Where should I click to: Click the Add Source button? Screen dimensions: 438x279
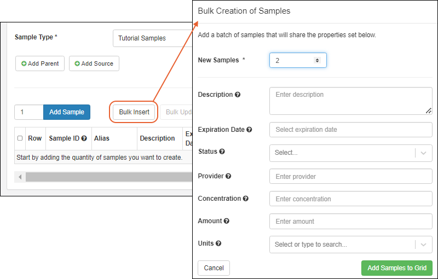click(x=94, y=63)
